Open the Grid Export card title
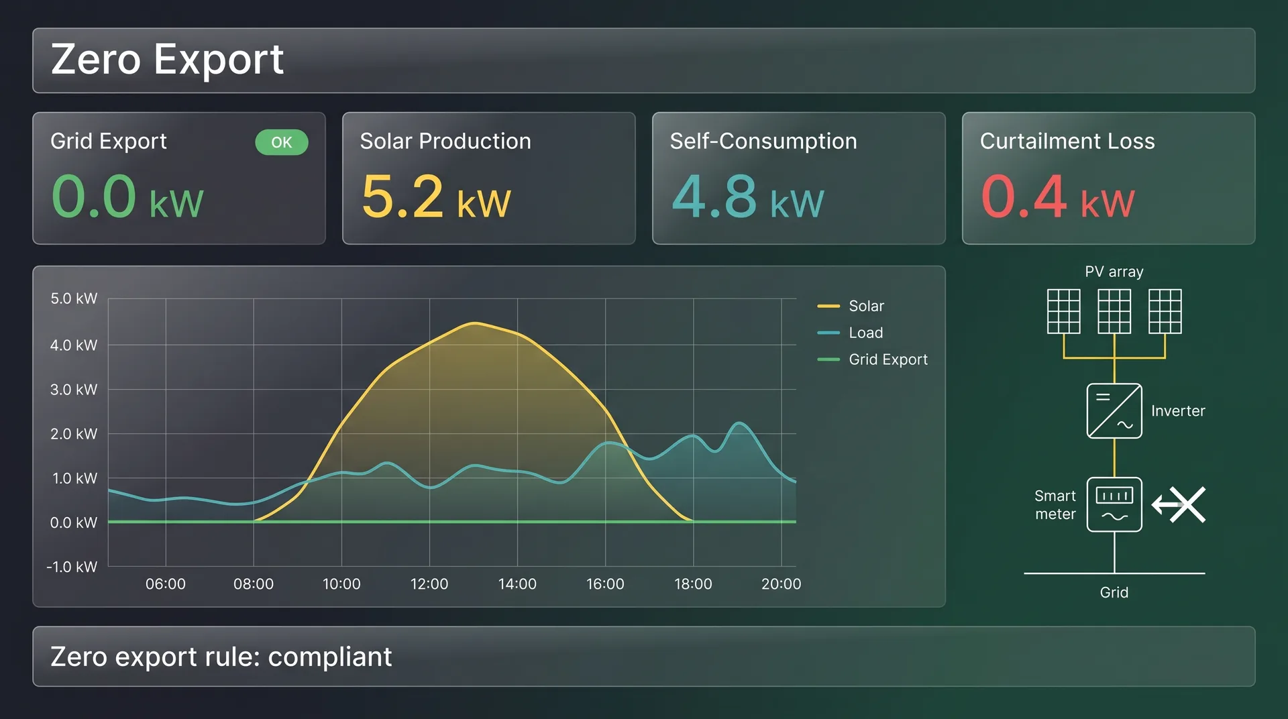1288x719 pixels. (x=109, y=141)
